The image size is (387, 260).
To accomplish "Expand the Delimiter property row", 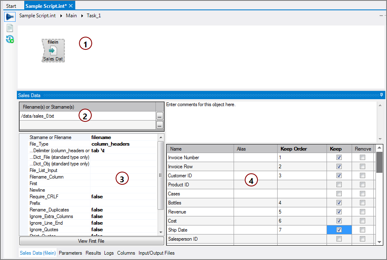I will point(58,150).
